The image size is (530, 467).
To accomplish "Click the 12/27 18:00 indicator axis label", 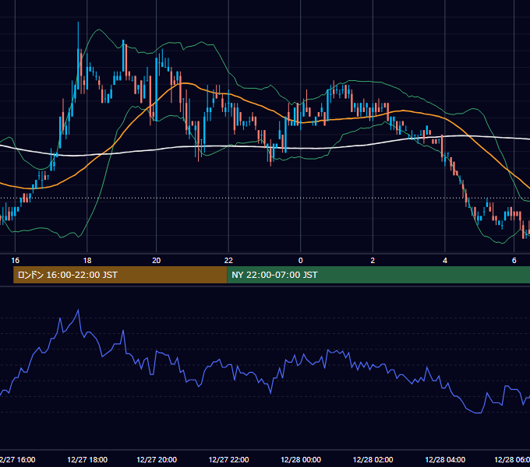I will [87, 459].
